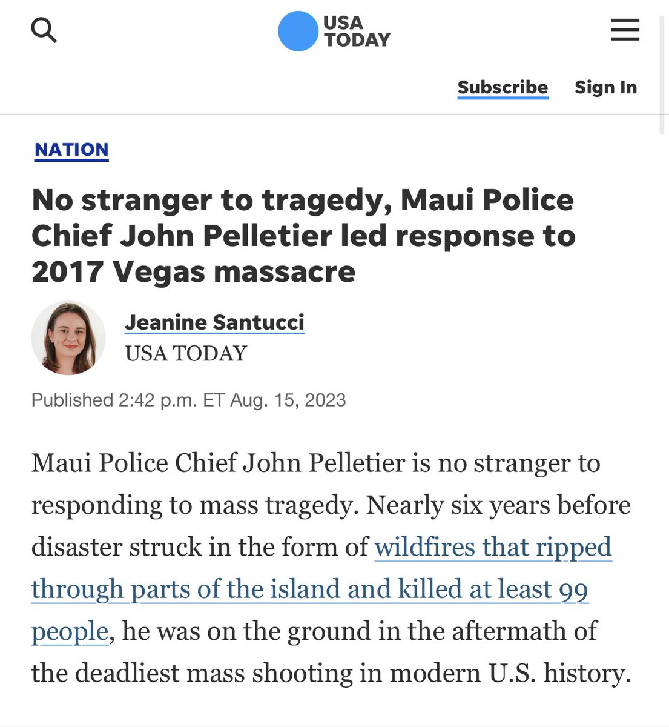The width and height of the screenshot is (669, 727).
Task: Open the NATION section link
Action: point(71,150)
